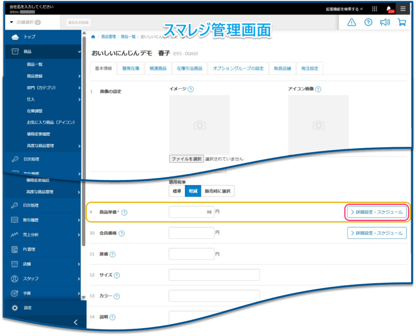Open the hamburger menu icon
This screenshot has width=416, height=336.
403,9
